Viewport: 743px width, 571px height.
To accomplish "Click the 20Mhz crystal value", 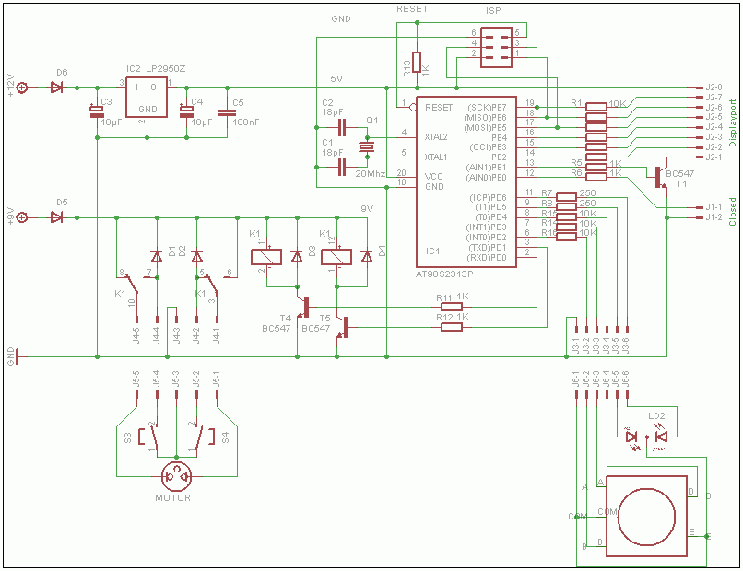I will pyautogui.click(x=370, y=174).
